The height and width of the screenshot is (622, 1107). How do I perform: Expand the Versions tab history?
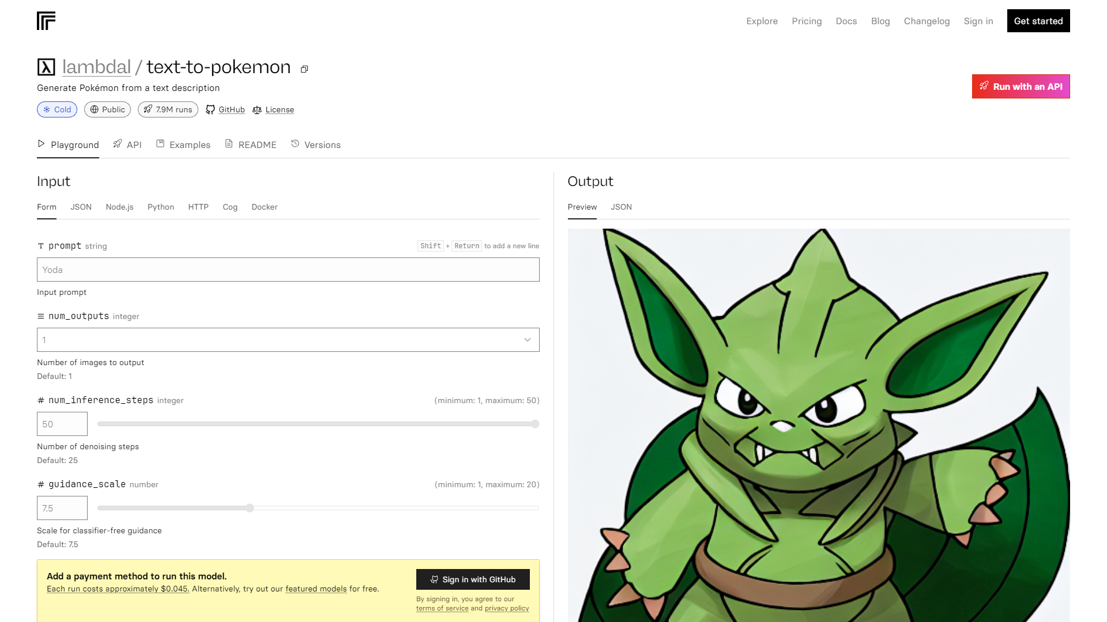(316, 145)
